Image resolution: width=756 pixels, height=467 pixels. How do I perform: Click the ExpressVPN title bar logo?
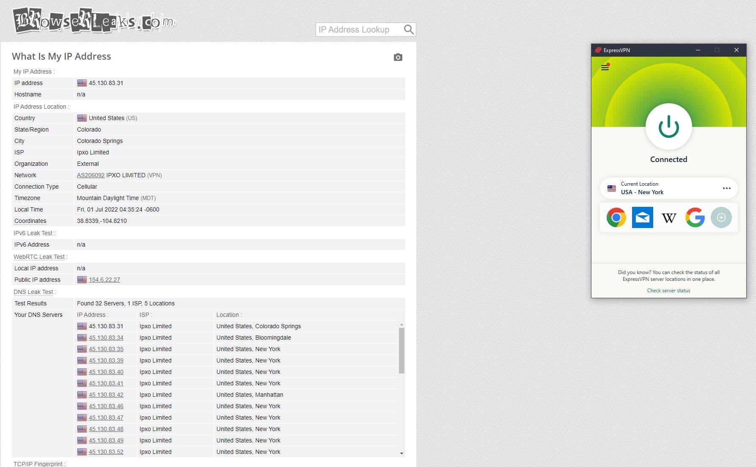[x=598, y=50]
